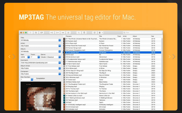Select the row 07 All Melody.mp3
Image resolution: width=182 pixels, height=113 pixels.
click(x=112, y=53)
